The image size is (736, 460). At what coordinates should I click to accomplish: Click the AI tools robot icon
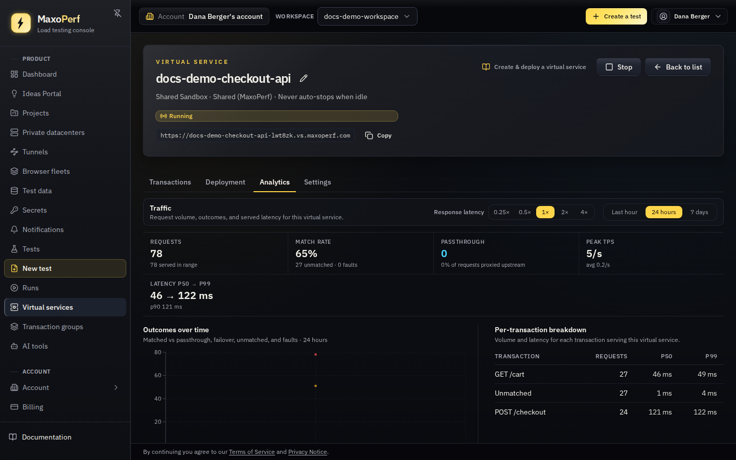click(x=14, y=346)
